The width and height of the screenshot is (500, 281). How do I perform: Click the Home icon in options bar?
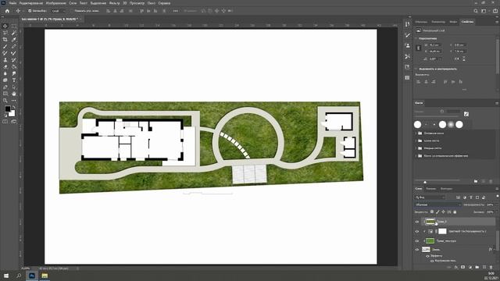(x=7, y=11)
